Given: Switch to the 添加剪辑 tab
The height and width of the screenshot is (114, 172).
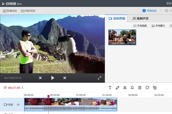Looking at the screenshot, I should click(x=117, y=18).
